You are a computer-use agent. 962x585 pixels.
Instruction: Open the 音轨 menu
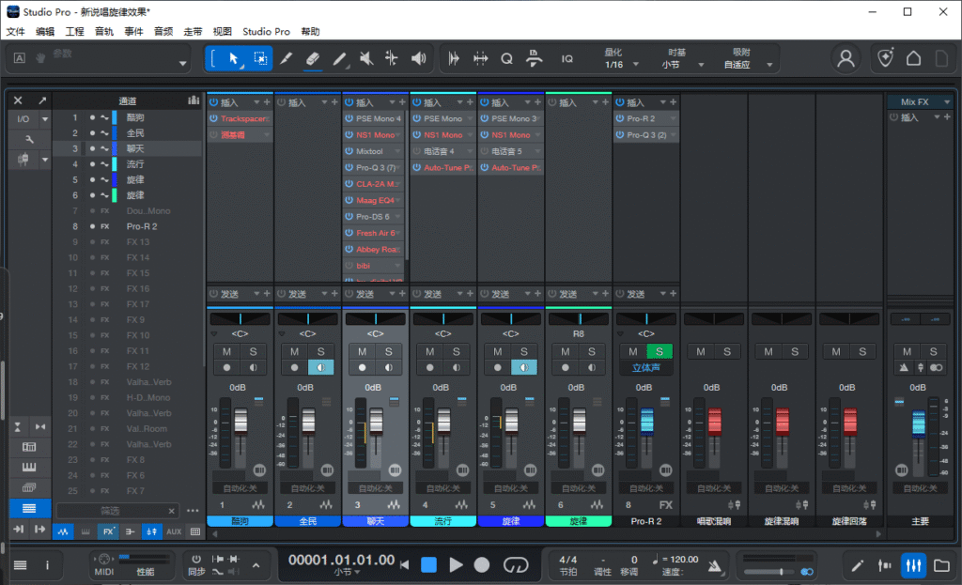pos(103,31)
